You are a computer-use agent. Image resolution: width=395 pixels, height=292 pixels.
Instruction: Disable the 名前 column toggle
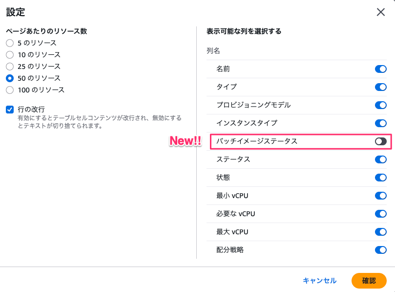[380, 69]
